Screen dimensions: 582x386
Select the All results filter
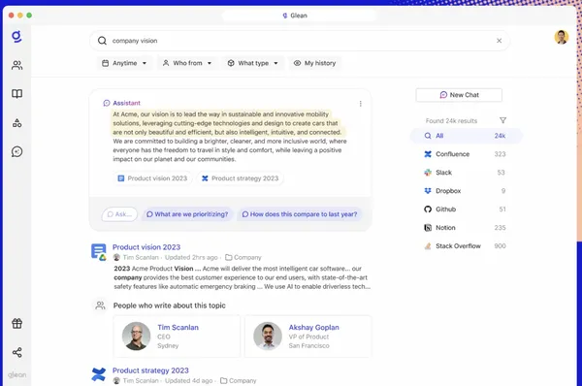click(x=466, y=136)
